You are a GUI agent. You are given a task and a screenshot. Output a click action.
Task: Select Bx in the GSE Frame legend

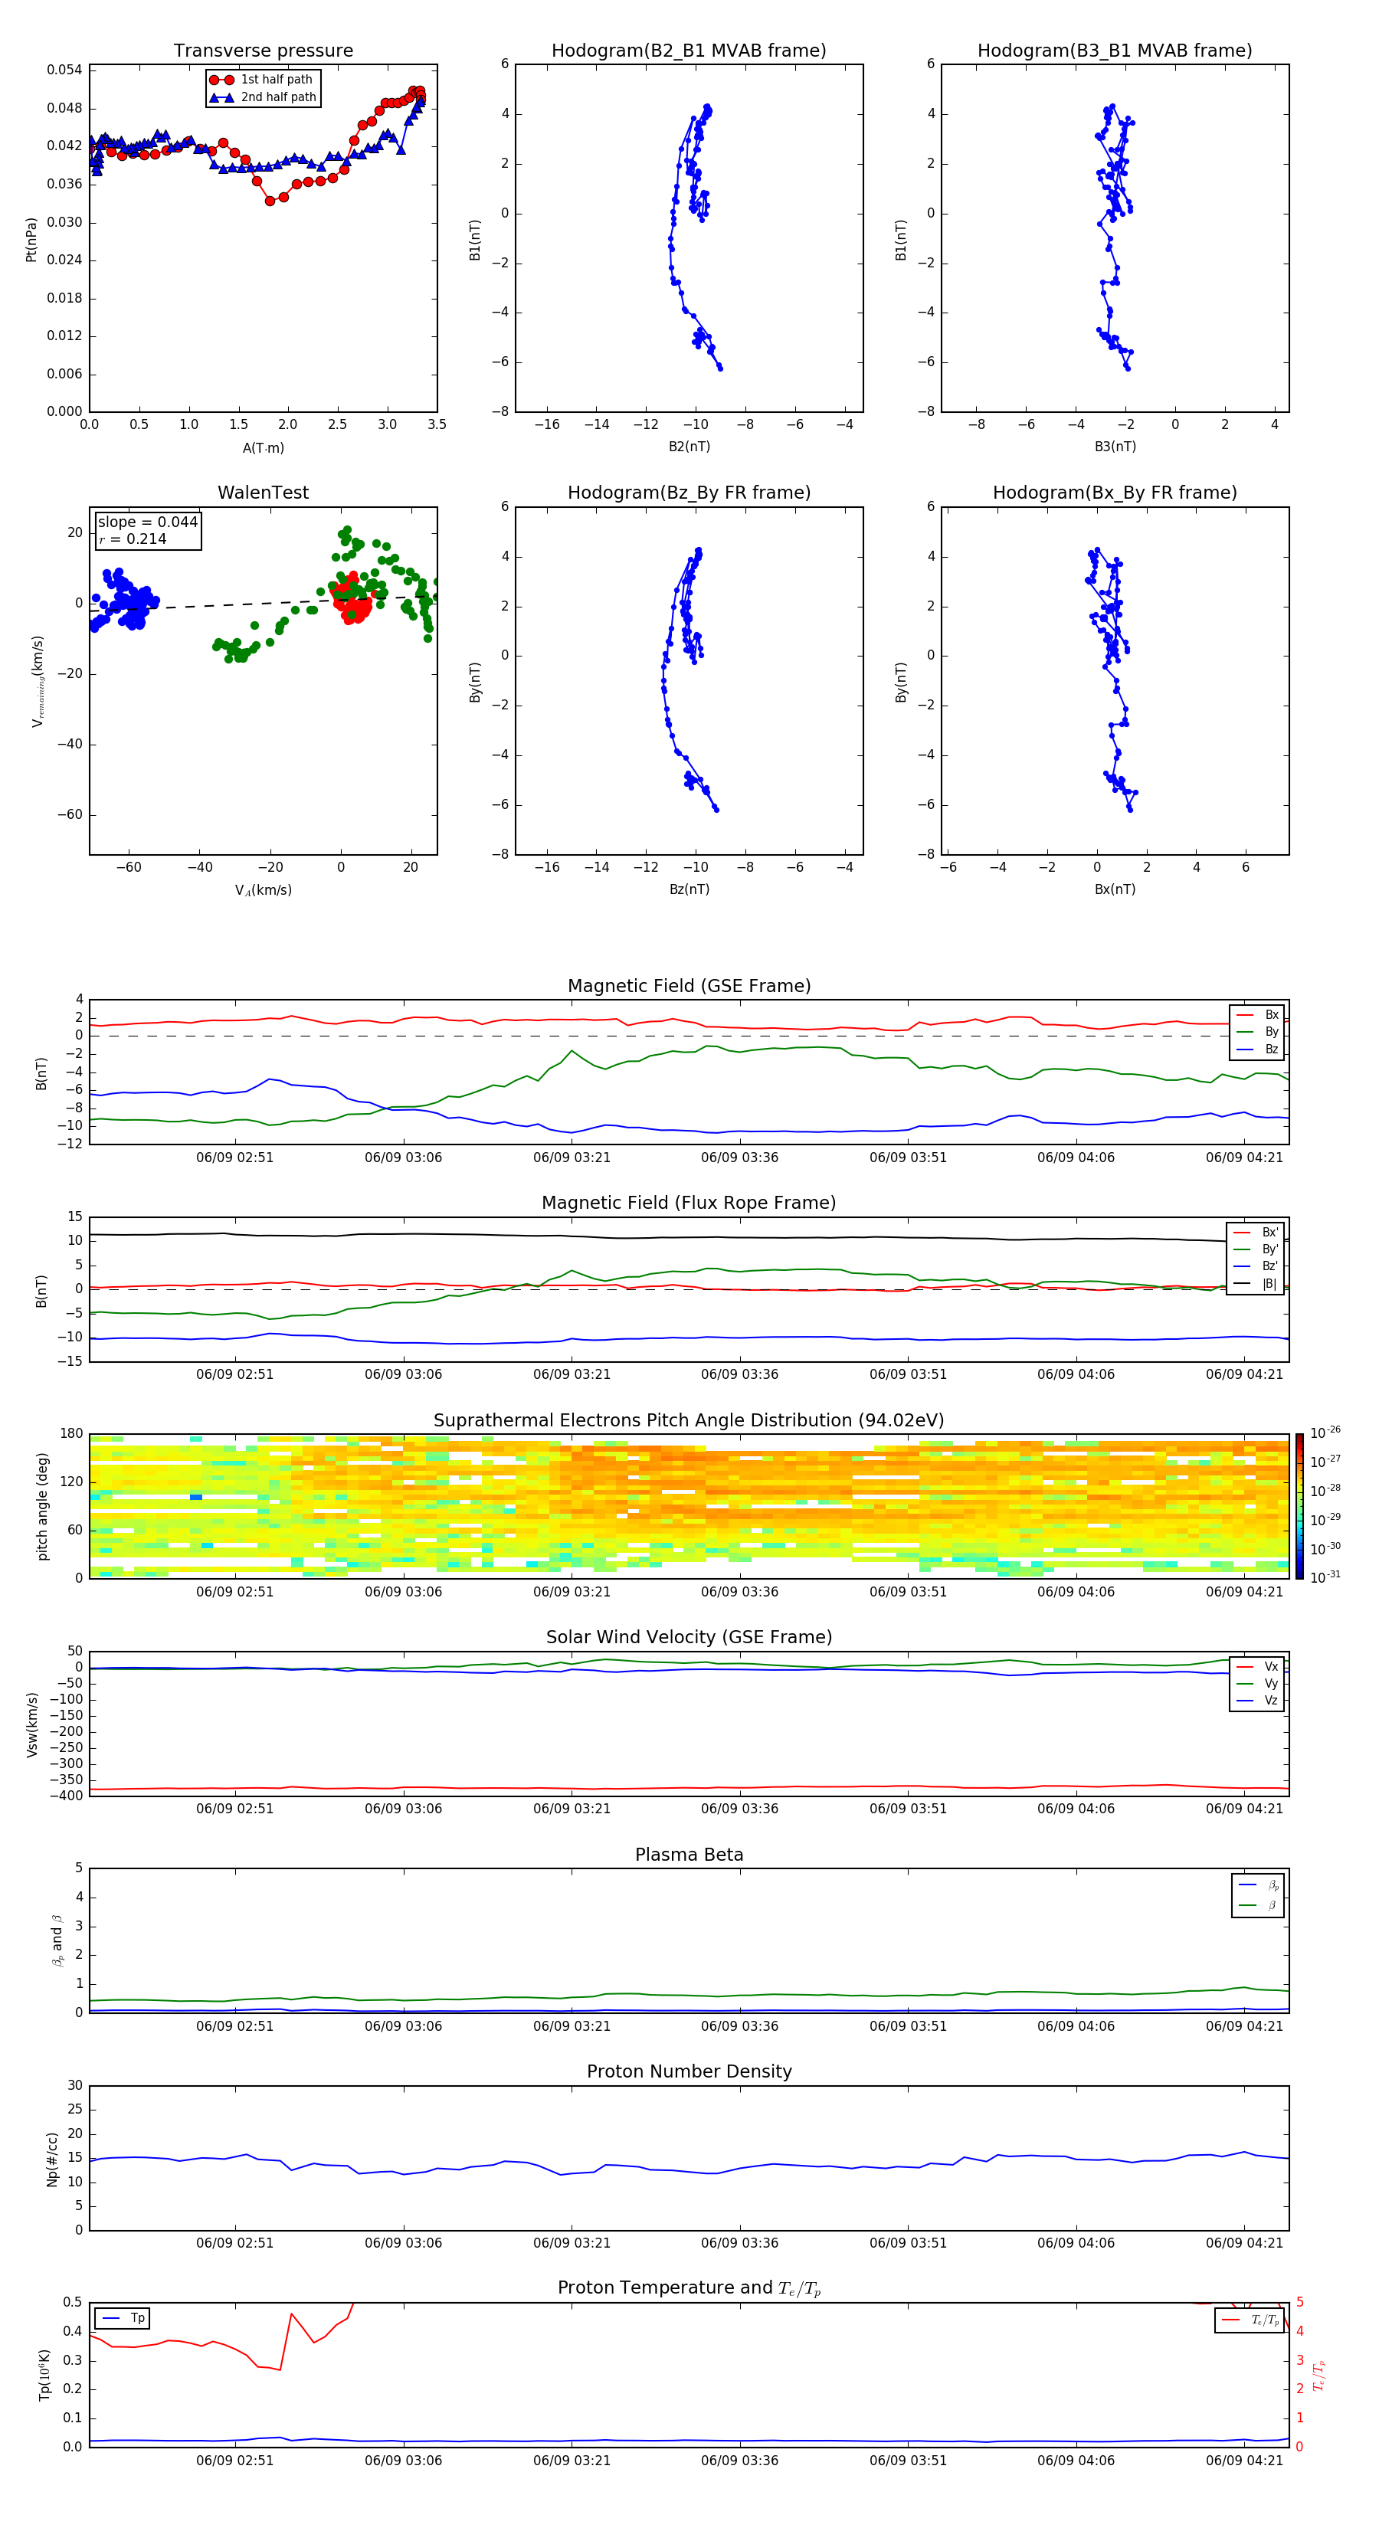[1258, 1015]
